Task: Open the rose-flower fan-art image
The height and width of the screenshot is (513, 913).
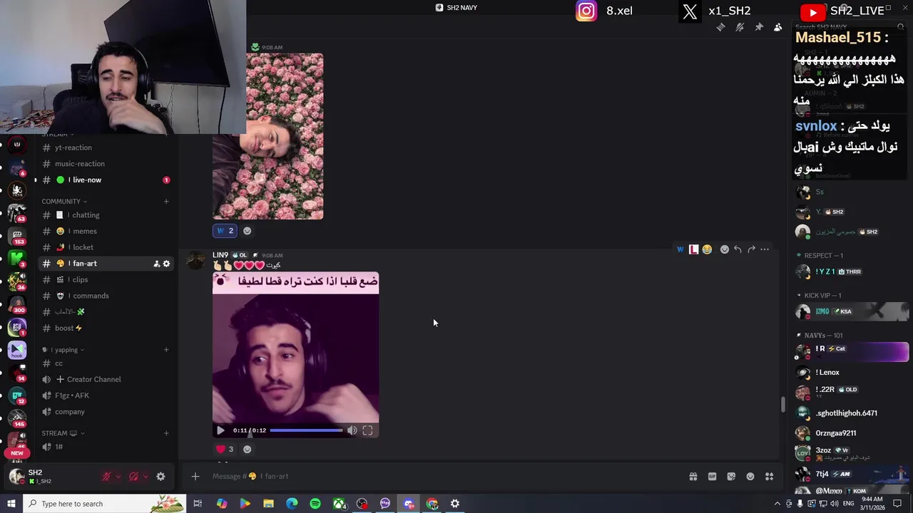Action: (268, 136)
